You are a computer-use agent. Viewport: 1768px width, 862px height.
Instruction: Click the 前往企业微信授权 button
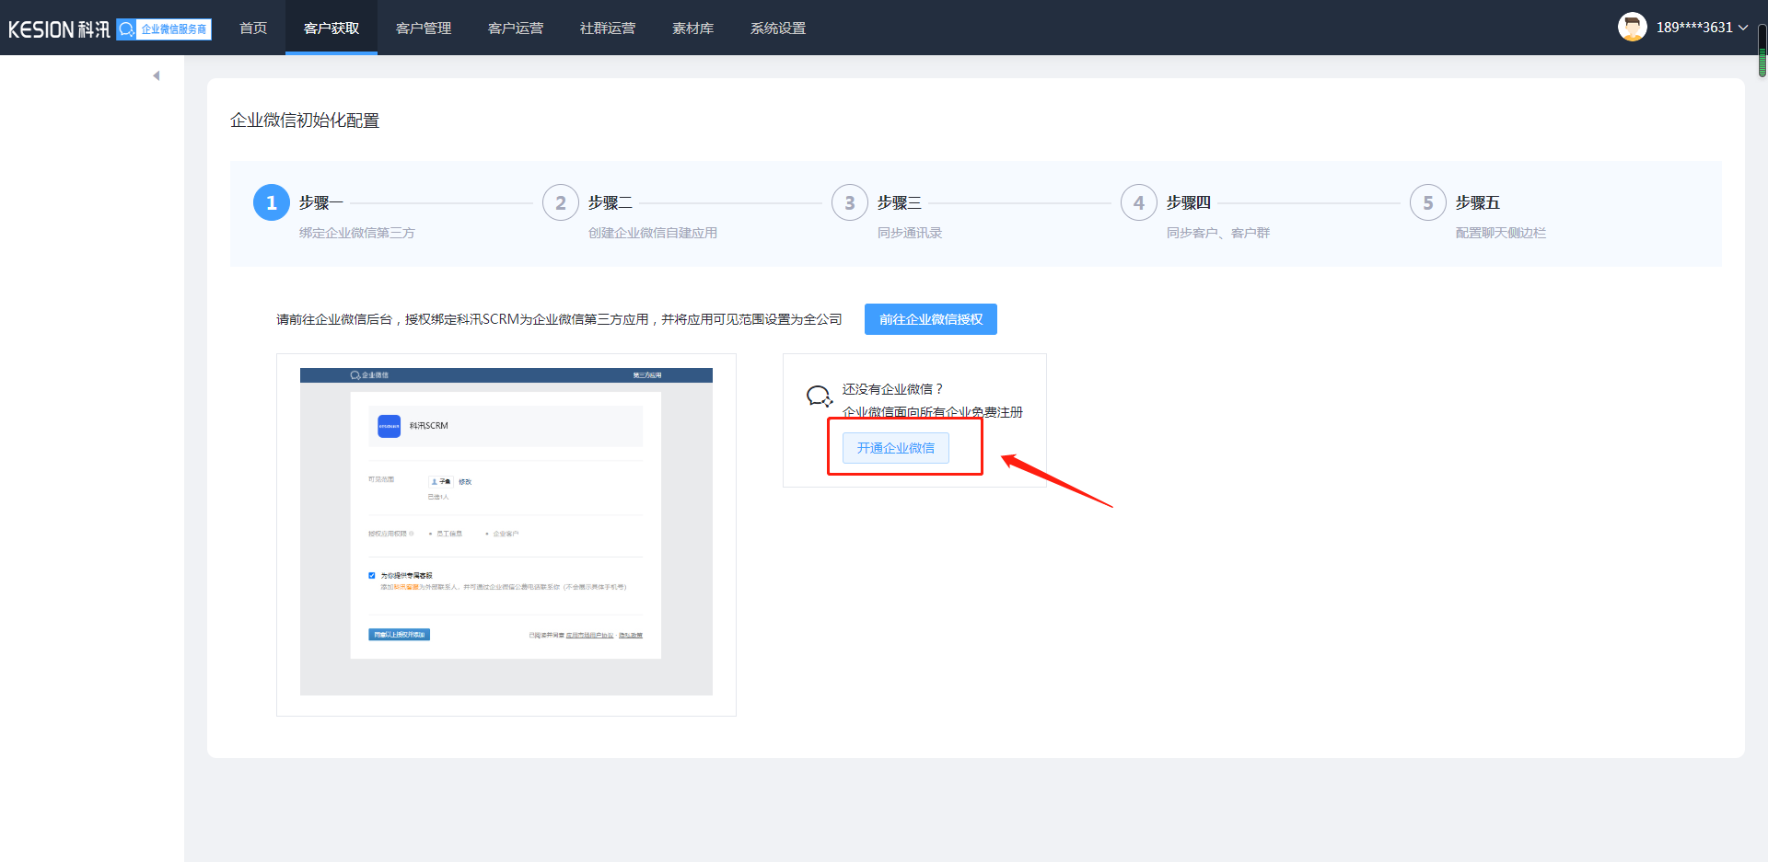[x=930, y=318]
